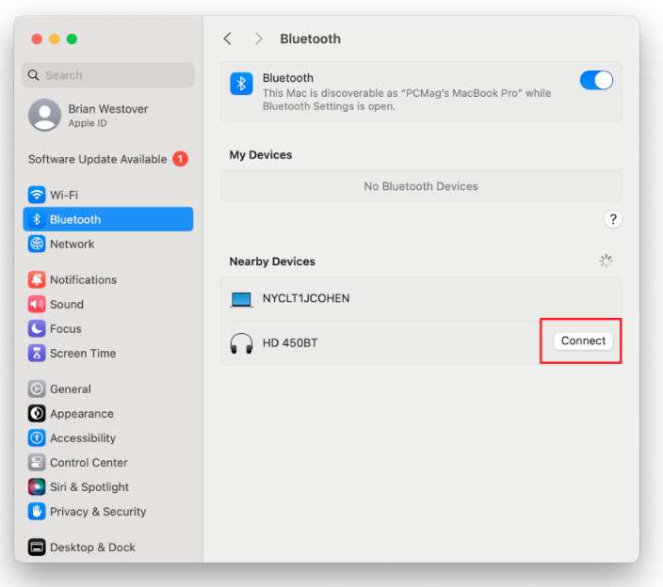Open Control Center settings label
Viewport: 663px width, 587px height.
click(89, 463)
